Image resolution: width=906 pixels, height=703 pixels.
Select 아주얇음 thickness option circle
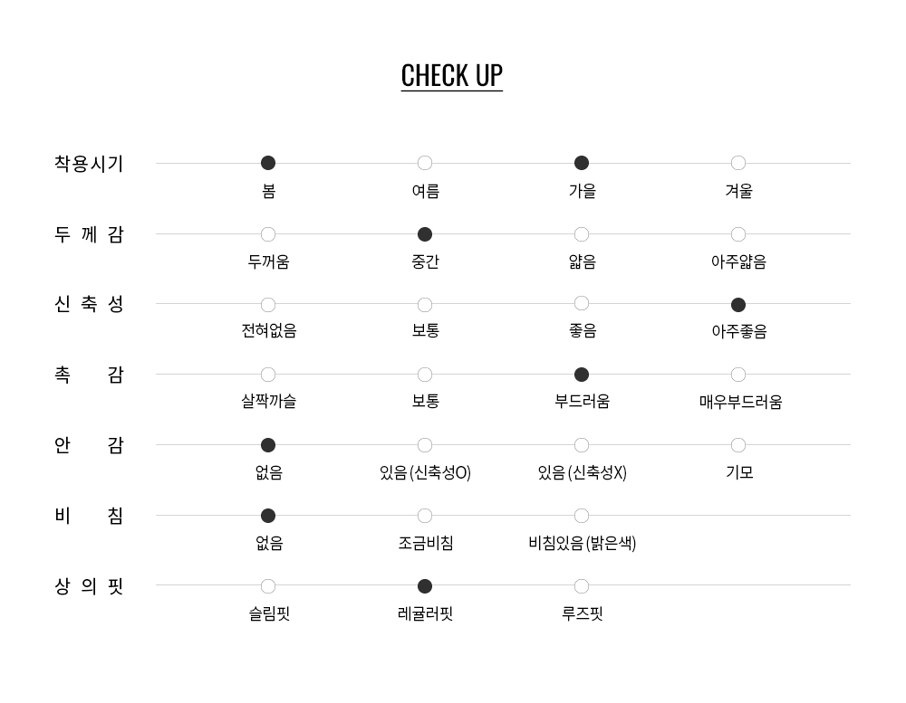coord(738,234)
